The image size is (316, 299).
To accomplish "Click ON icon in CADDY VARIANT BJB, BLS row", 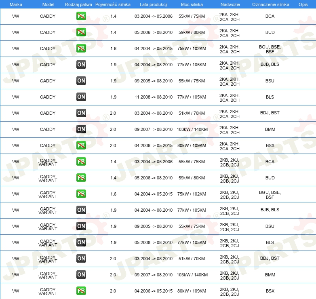I will click(x=81, y=210).
